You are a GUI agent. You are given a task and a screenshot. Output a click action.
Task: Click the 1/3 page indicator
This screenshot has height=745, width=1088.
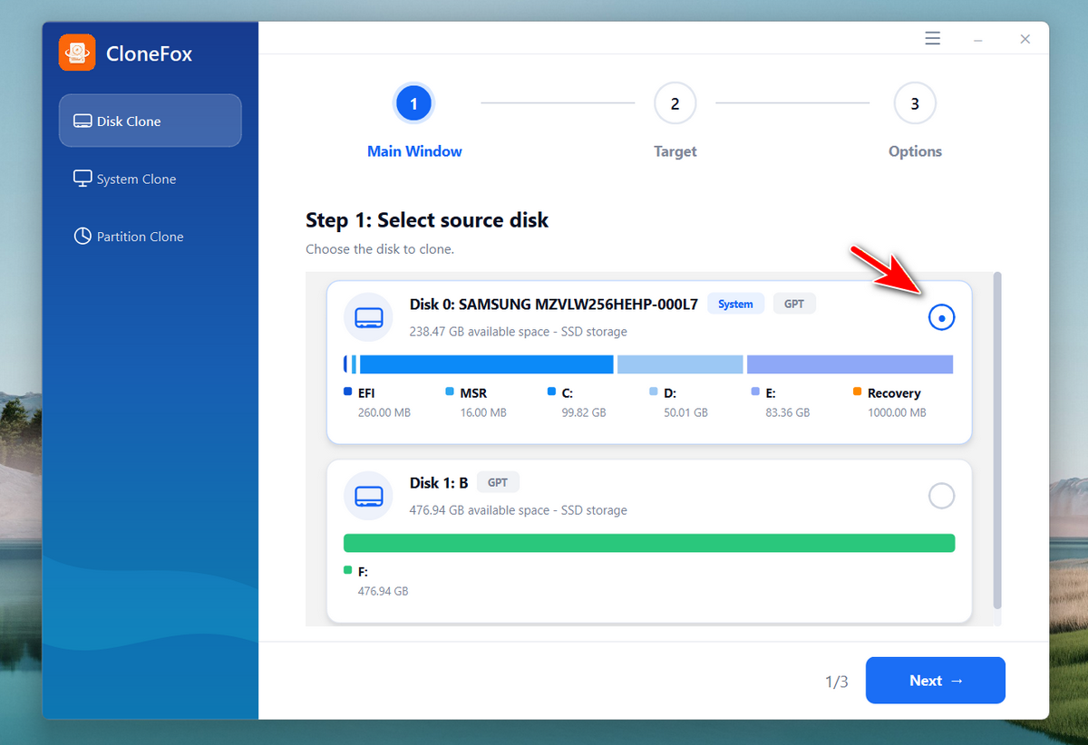(836, 682)
